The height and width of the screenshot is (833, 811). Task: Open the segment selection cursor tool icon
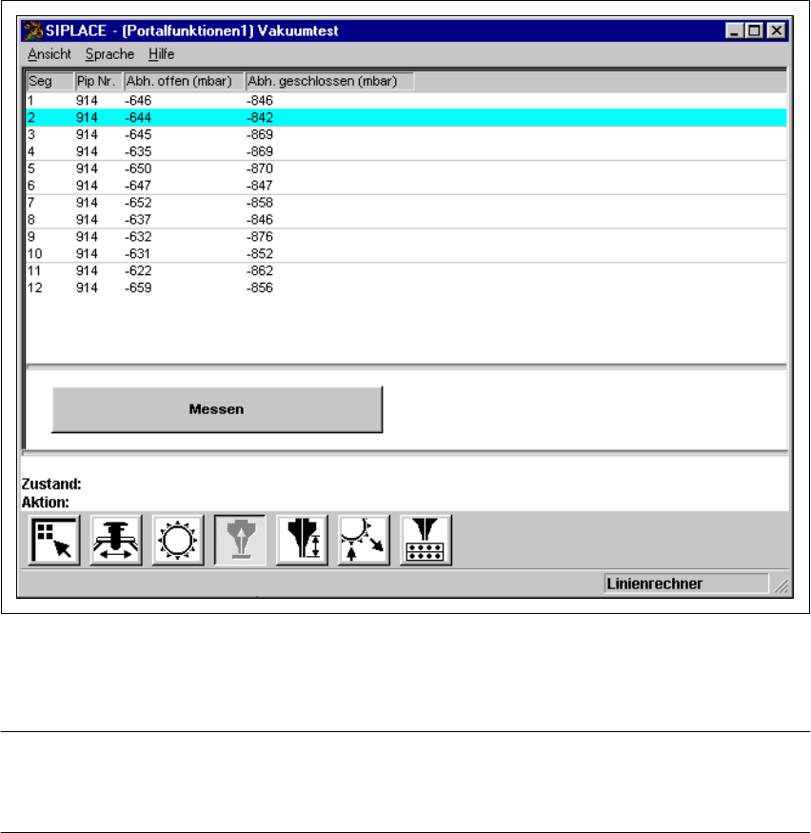[x=53, y=540]
